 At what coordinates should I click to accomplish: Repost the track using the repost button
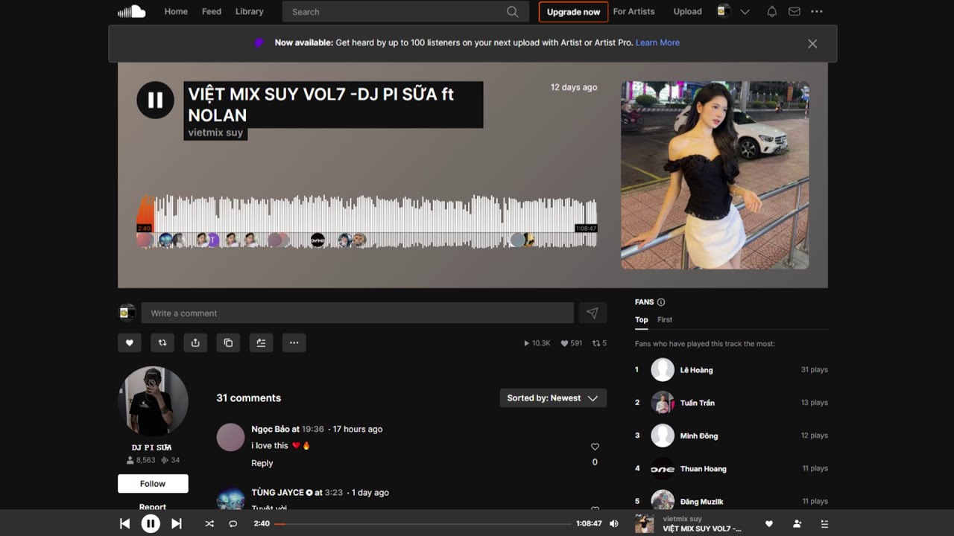(x=162, y=342)
